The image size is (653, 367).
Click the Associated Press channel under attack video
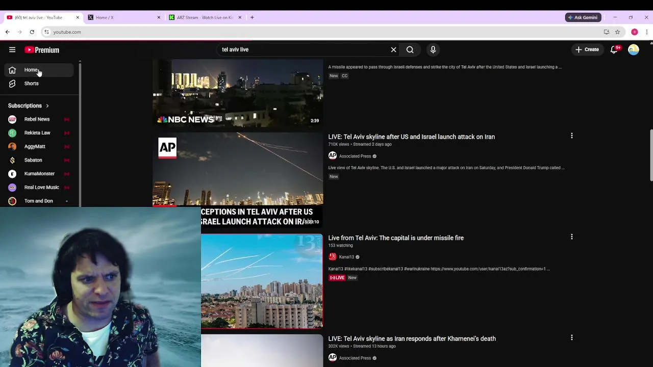click(x=355, y=156)
